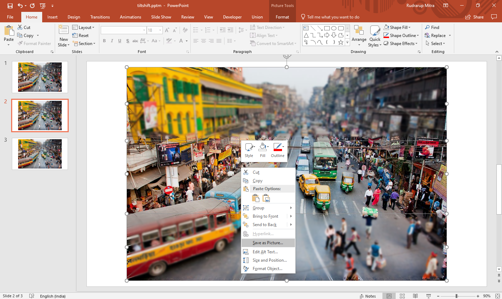This screenshot has width=502, height=299.
Task: Open the Select dropdown in Editing
Action: (x=435, y=44)
